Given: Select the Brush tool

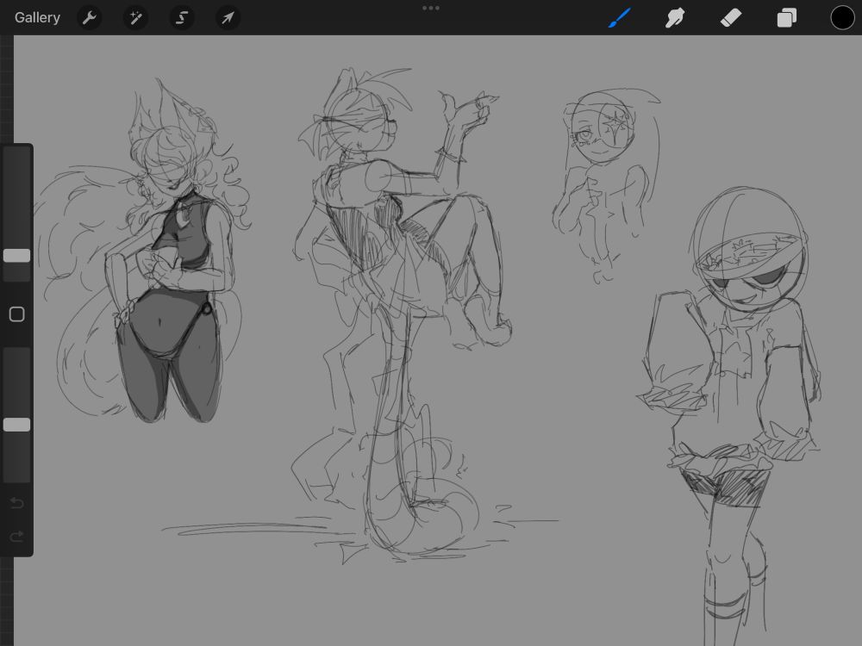Looking at the screenshot, I should [620, 17].
